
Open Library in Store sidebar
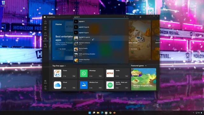tap(45, 82)
